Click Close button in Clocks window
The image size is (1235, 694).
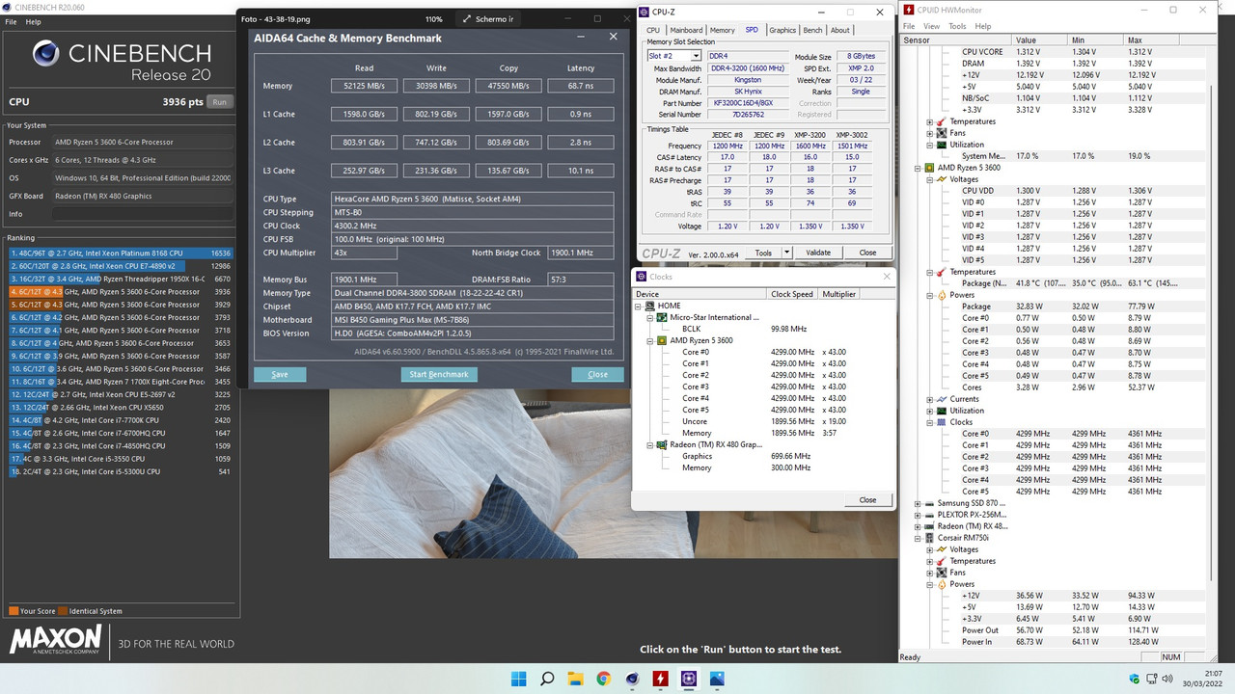click(867, 499)
